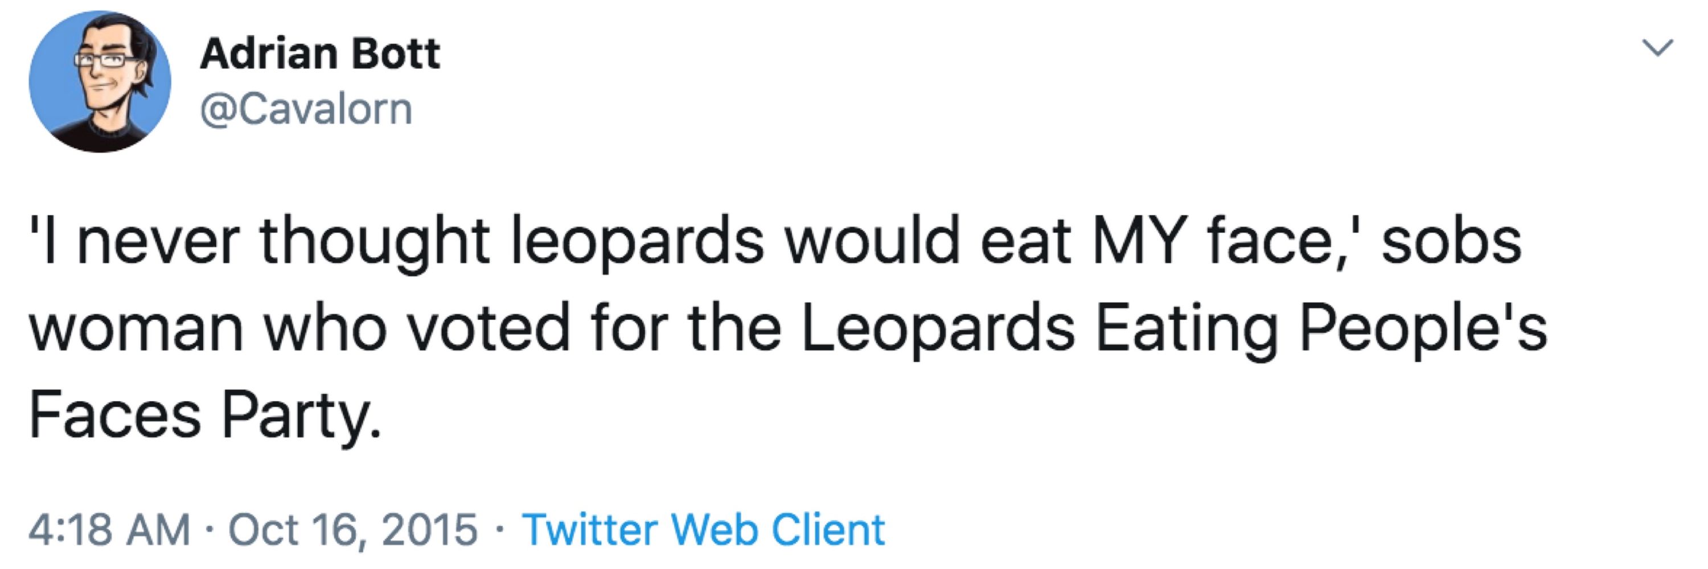
Task: Click the tweet's first line about leopards
Action: coord(775,242)
